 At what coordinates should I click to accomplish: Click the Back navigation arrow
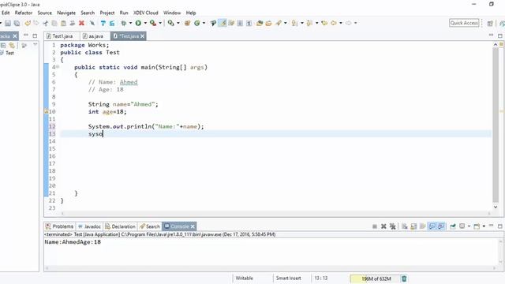(334, 23)
